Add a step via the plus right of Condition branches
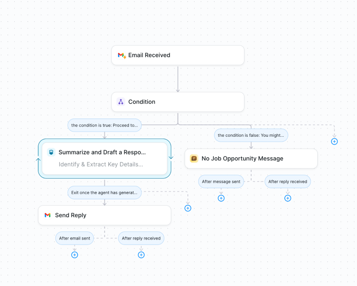 (334, 141)
